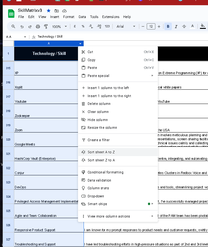Format as currency with the pound icon

coord(75,26)
